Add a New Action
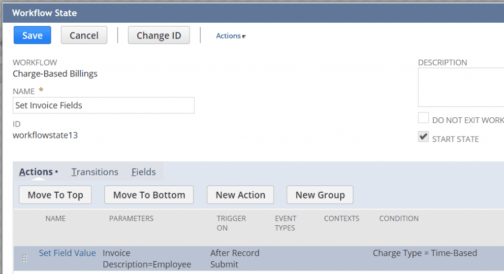 (x=240, y=195)
